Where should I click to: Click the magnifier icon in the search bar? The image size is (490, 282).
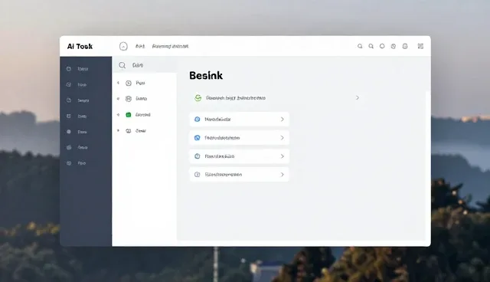[x=122, y=65]
